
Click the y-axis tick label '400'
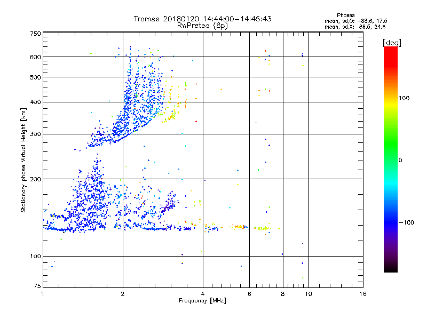point(35,102)
